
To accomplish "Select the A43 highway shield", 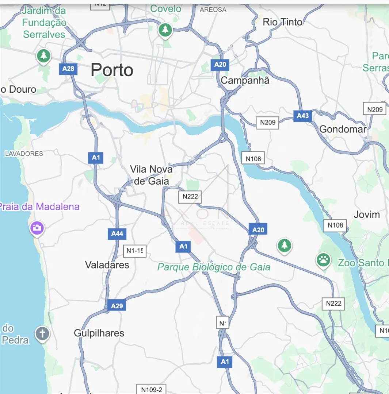I will (303, 116).
